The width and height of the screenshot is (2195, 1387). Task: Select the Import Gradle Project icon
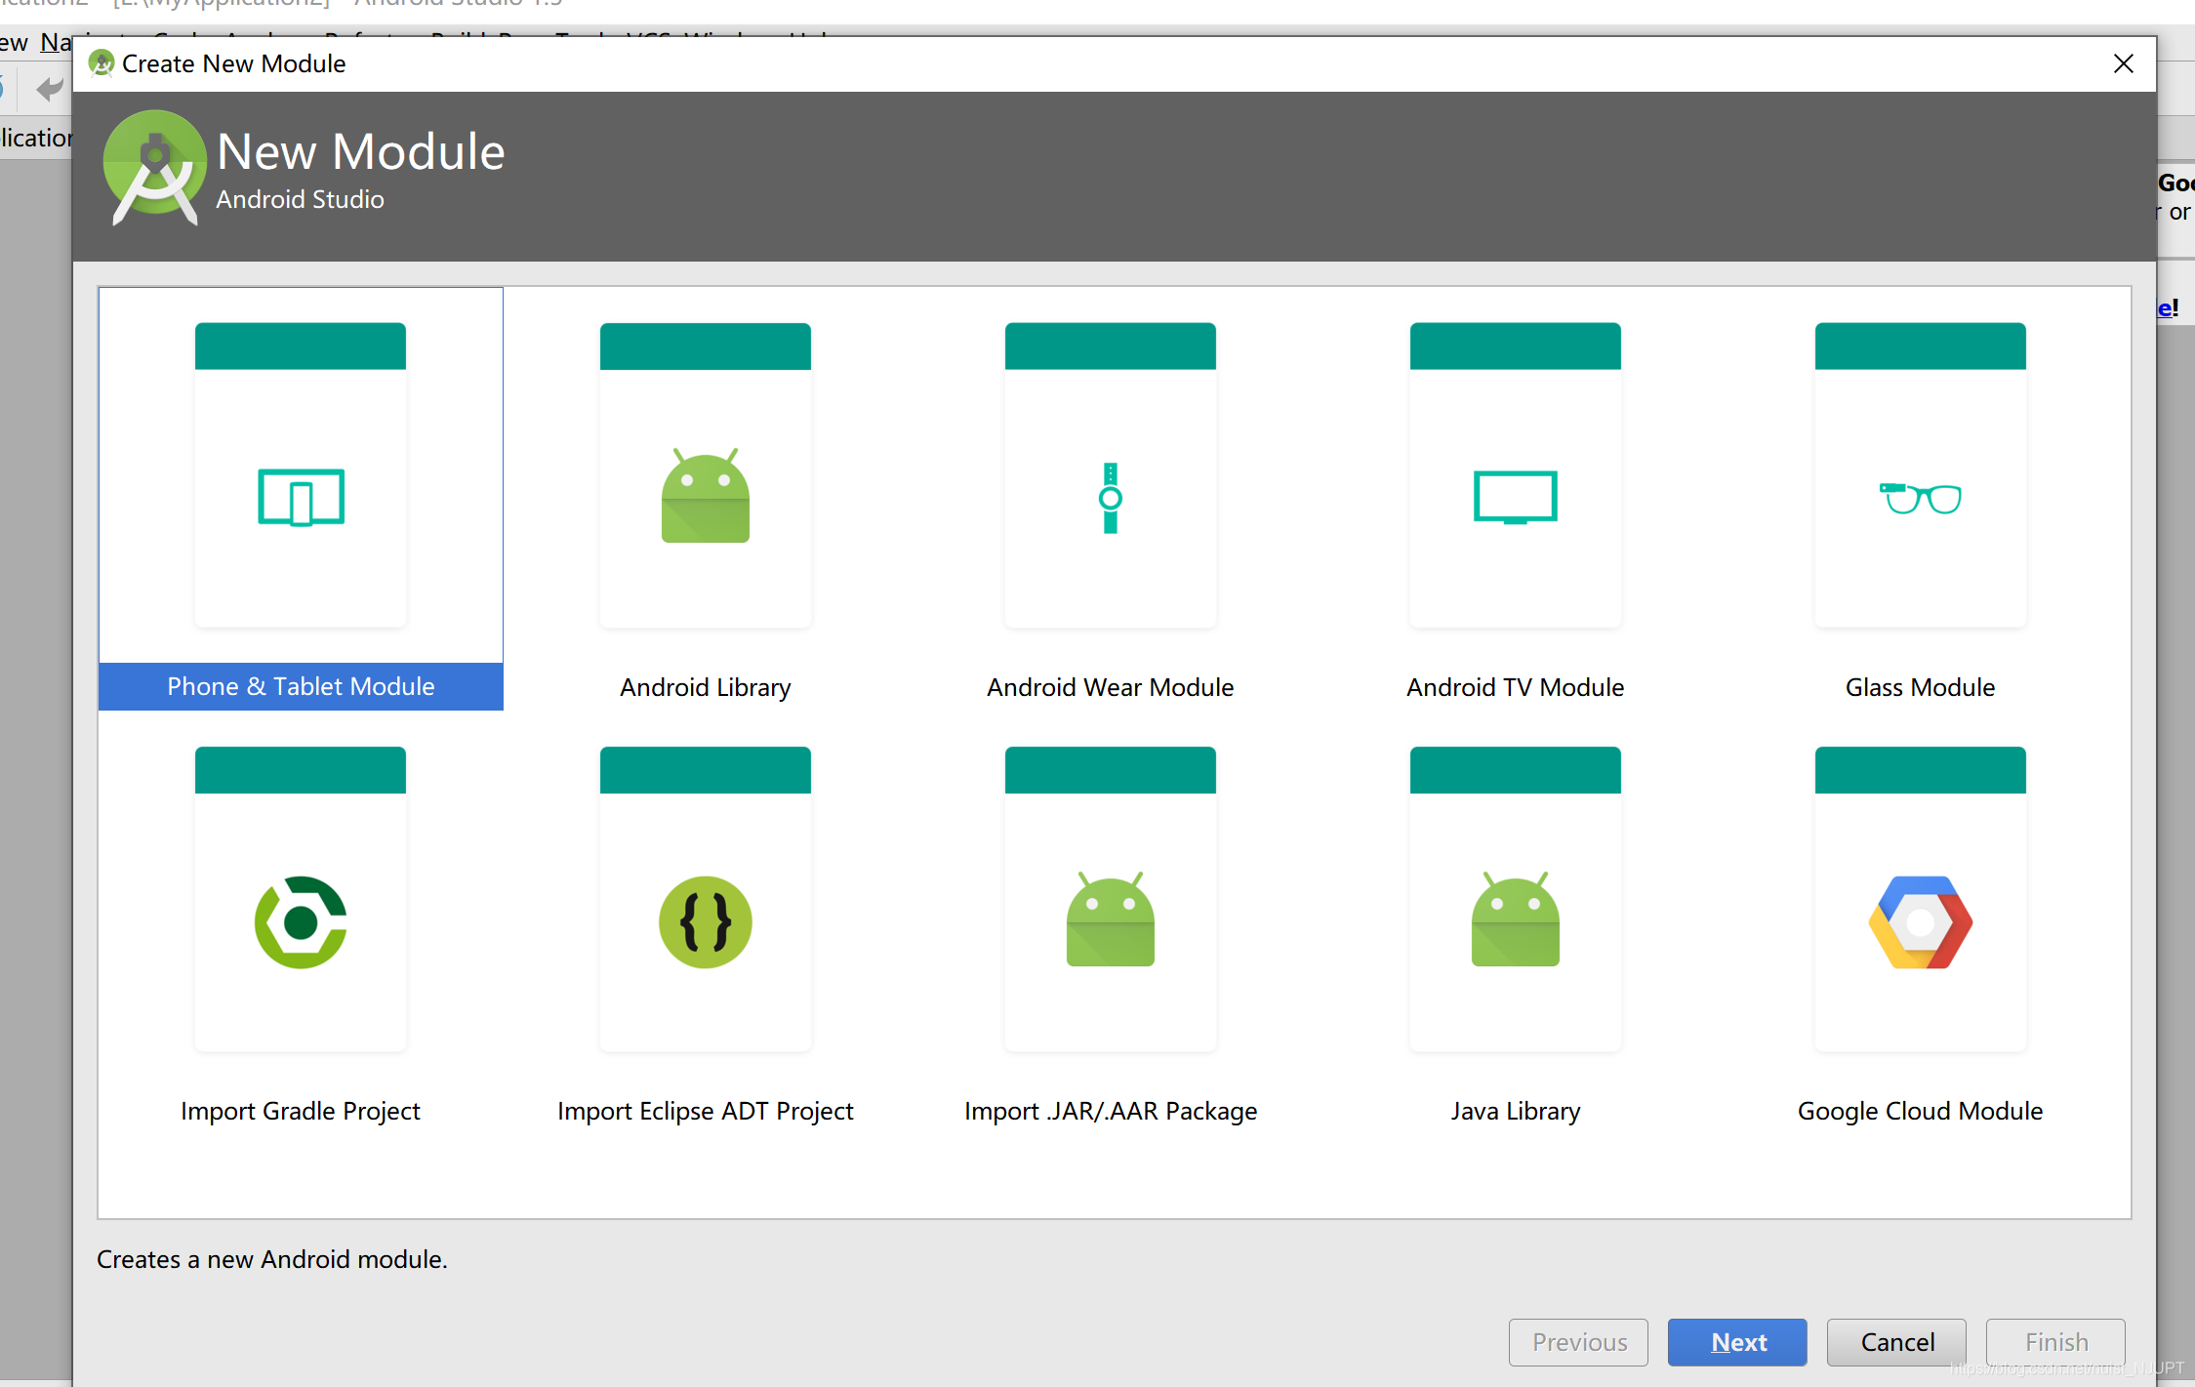pyautogui.click(x=301, y=921)
